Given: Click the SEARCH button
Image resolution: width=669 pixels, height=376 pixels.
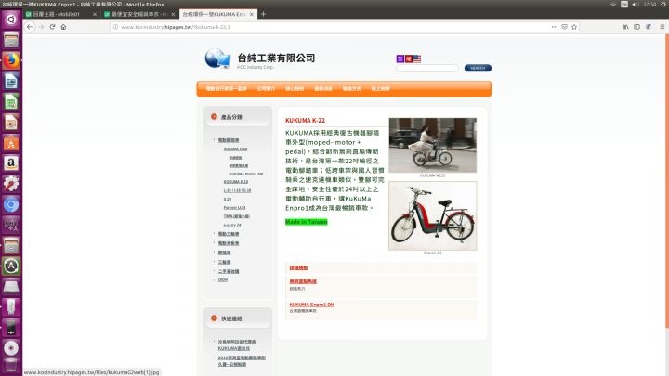Looking at the screenshot, I should [478, 68].
